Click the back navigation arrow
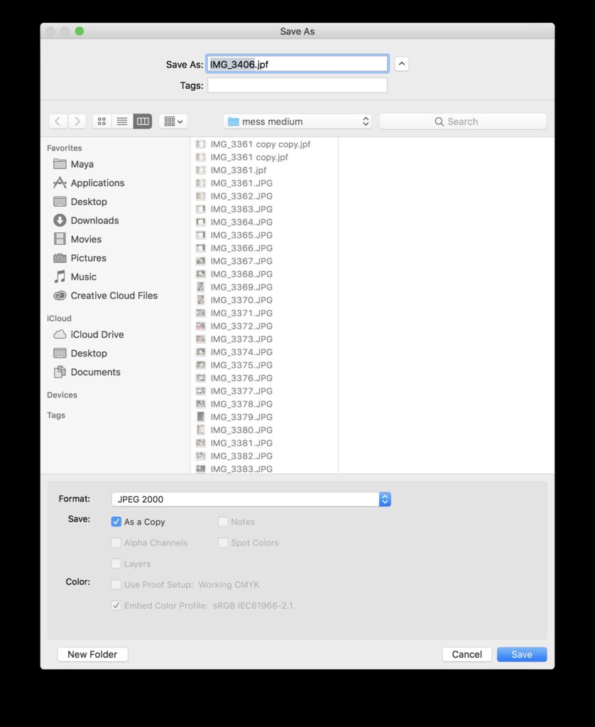Image resolution: width=595 pixels, height=727 pixels. click(58, 121)
